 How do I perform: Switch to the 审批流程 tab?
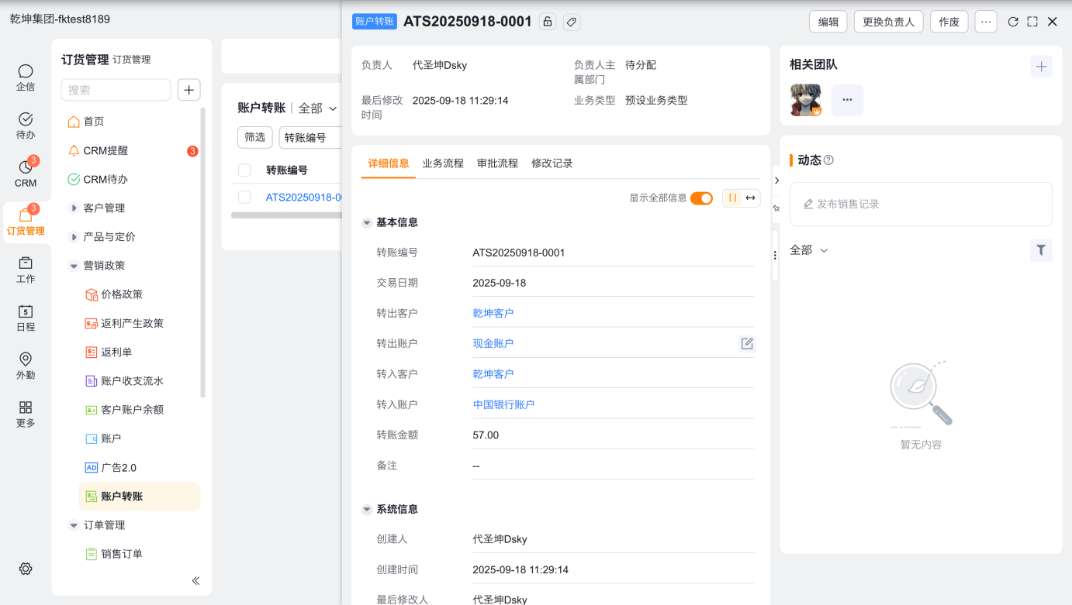tap(497, 163)
